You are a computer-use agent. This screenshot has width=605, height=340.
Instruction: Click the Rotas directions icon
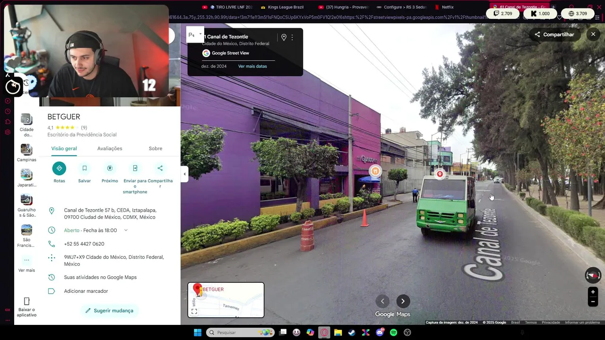(59, 168)
